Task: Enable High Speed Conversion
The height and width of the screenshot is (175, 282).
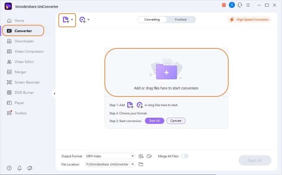Action: click(x=249, y=20)
